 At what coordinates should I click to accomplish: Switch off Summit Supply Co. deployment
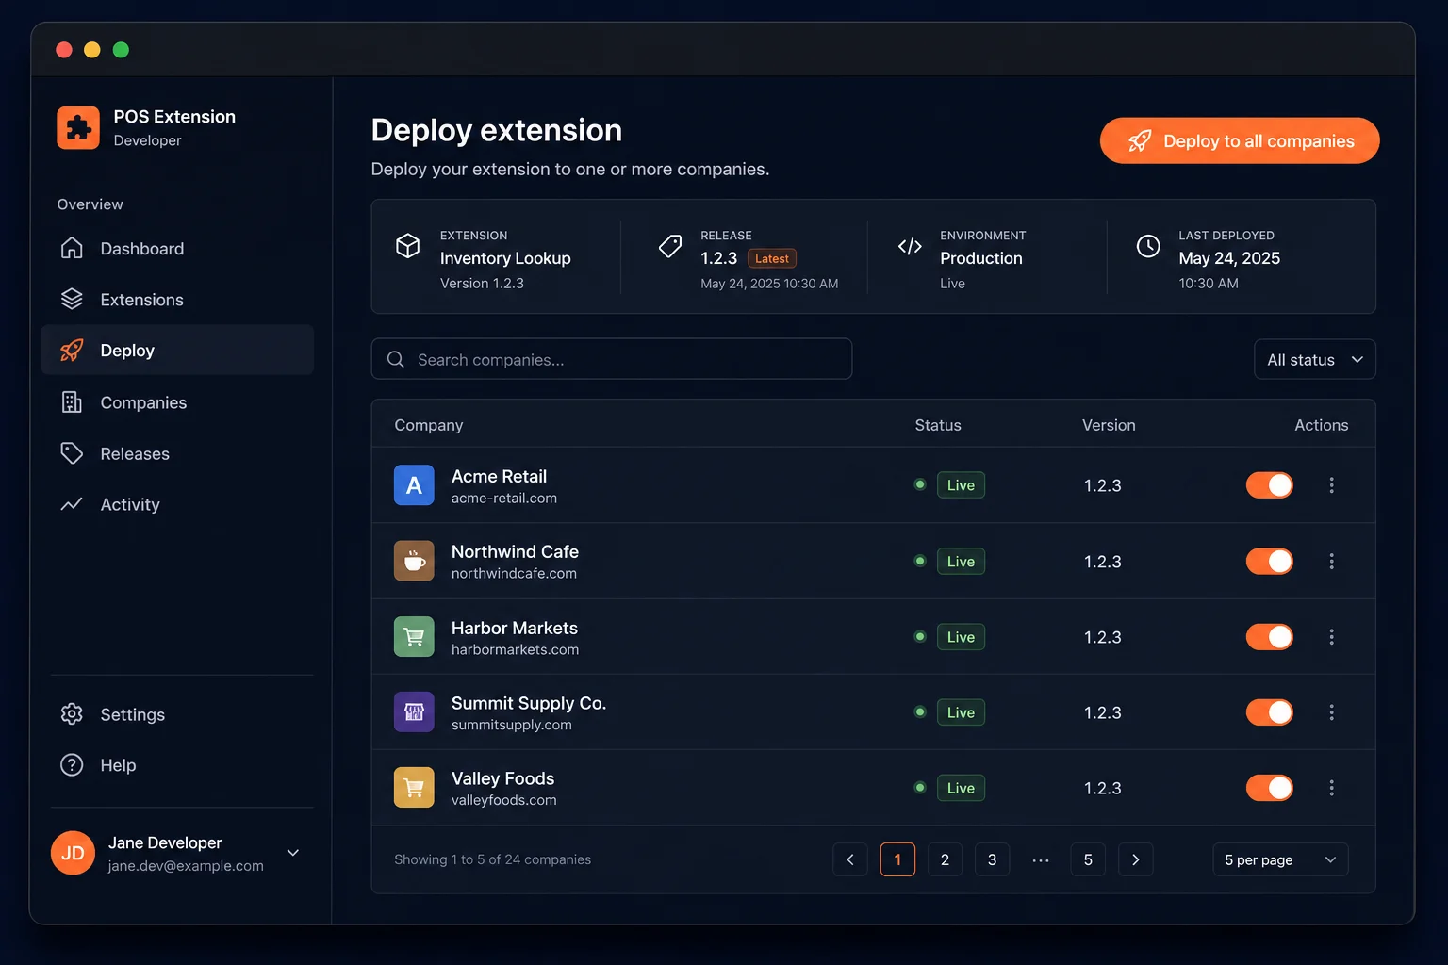coord(1270,712)
